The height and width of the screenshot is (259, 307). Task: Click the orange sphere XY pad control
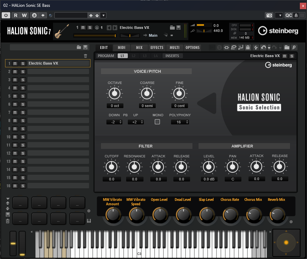point(286,243)
